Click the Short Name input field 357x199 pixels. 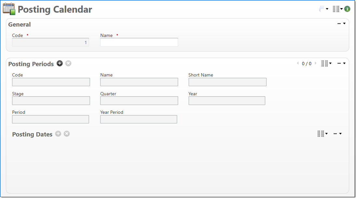click(227, 82)
